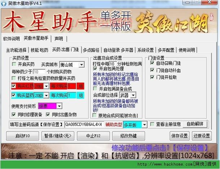Open the 软件说明 tab

click(x=12, y=39)
